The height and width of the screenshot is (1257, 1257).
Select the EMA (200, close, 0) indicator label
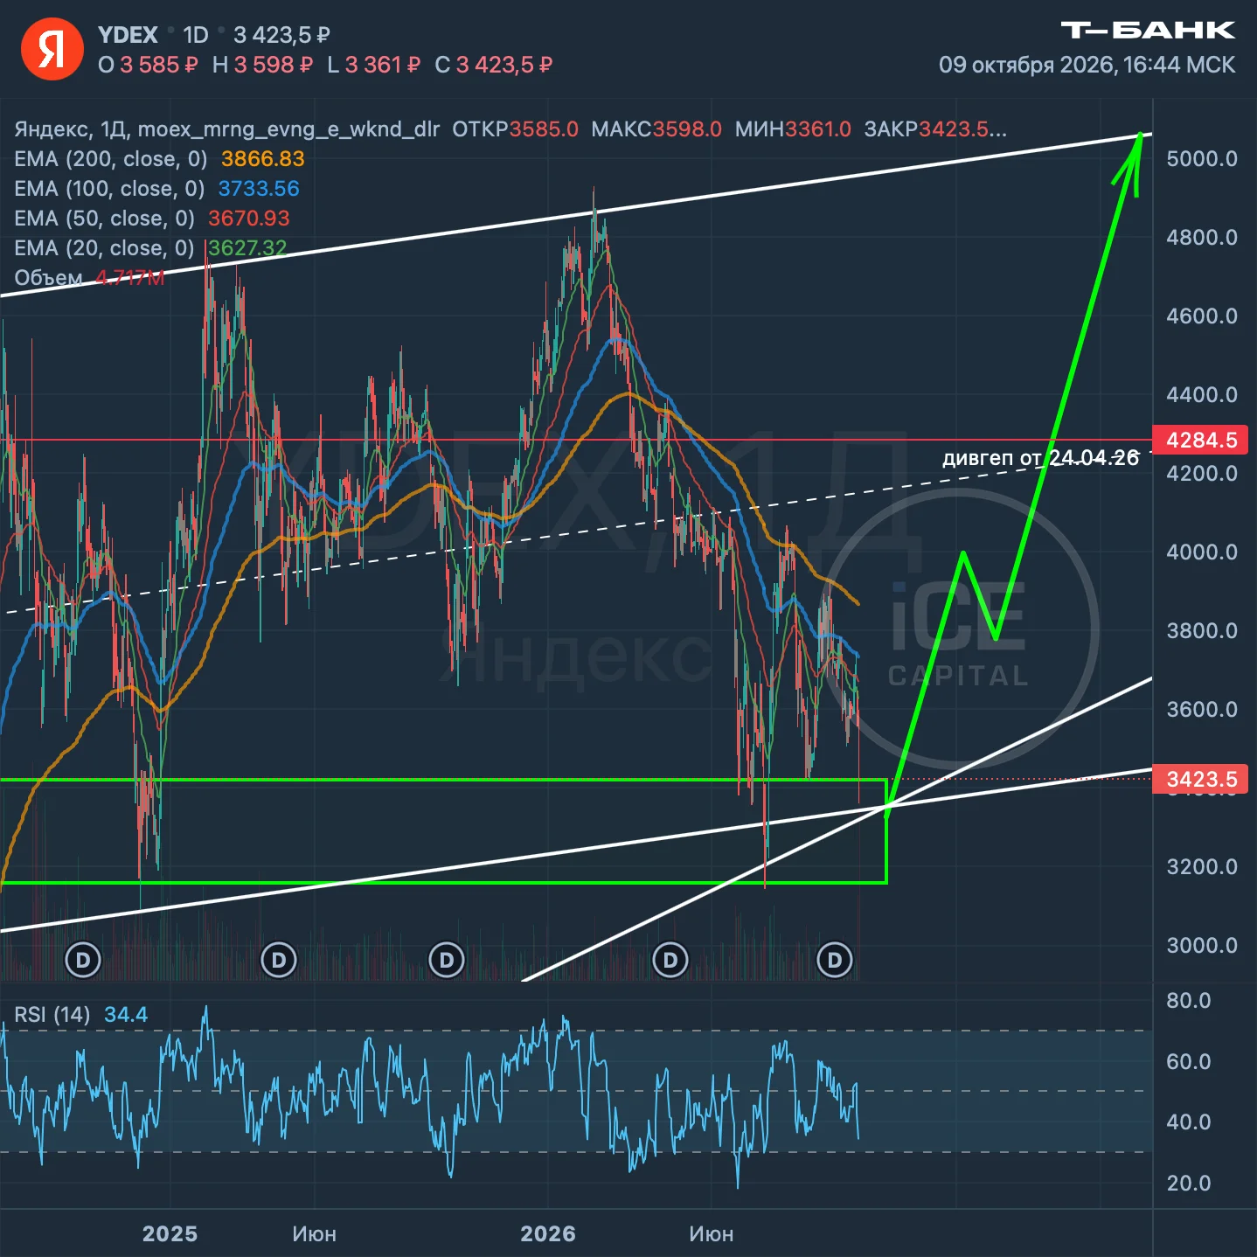pyautogui.click(x=110, y=159)
